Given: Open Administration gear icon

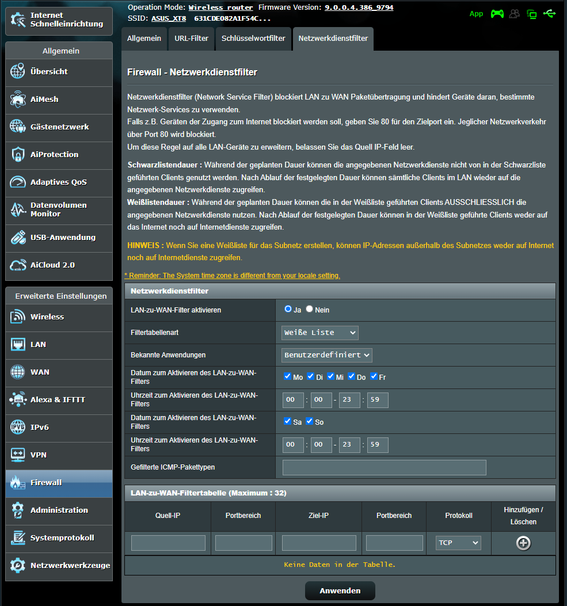Looking at the screenshot, I should click(x=18, y=510).
